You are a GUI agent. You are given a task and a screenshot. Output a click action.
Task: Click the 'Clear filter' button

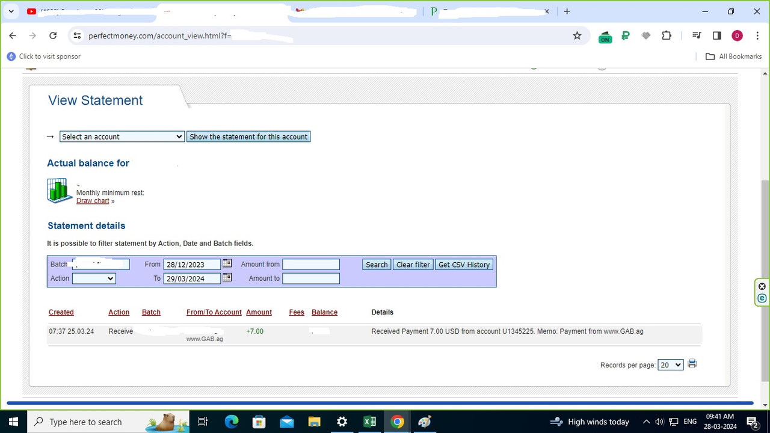(x=413, y=265)
